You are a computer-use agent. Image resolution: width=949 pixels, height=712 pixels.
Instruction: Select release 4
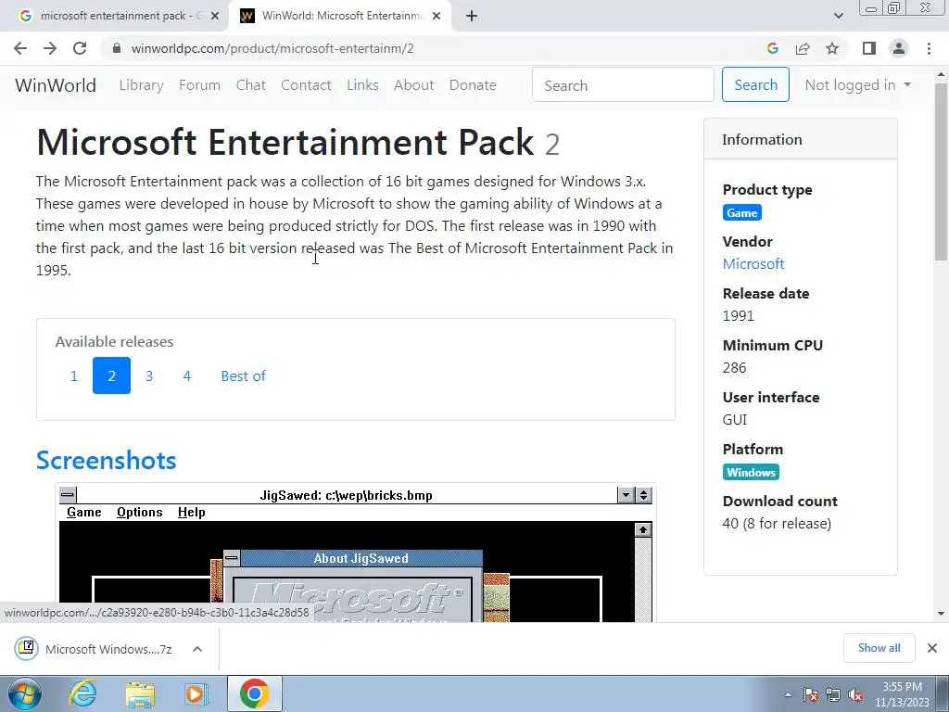pyautogui.click(x=187, y=376)
